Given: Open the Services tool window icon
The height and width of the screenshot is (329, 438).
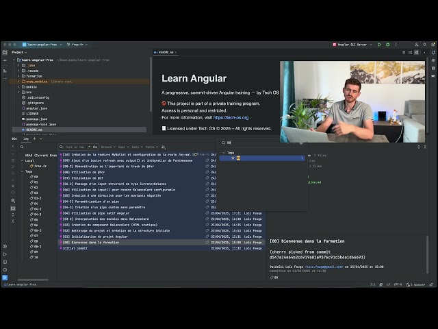Looking at the screenshot, I should pyautogui.click(x=5, y=247).
